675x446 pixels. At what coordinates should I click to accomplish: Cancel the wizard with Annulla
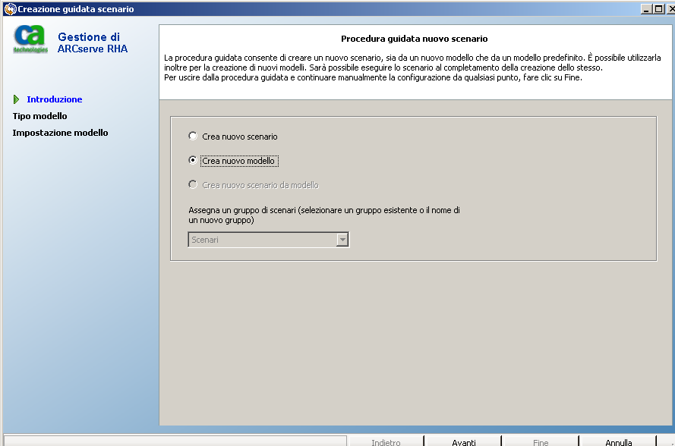[x=618, y=441]
